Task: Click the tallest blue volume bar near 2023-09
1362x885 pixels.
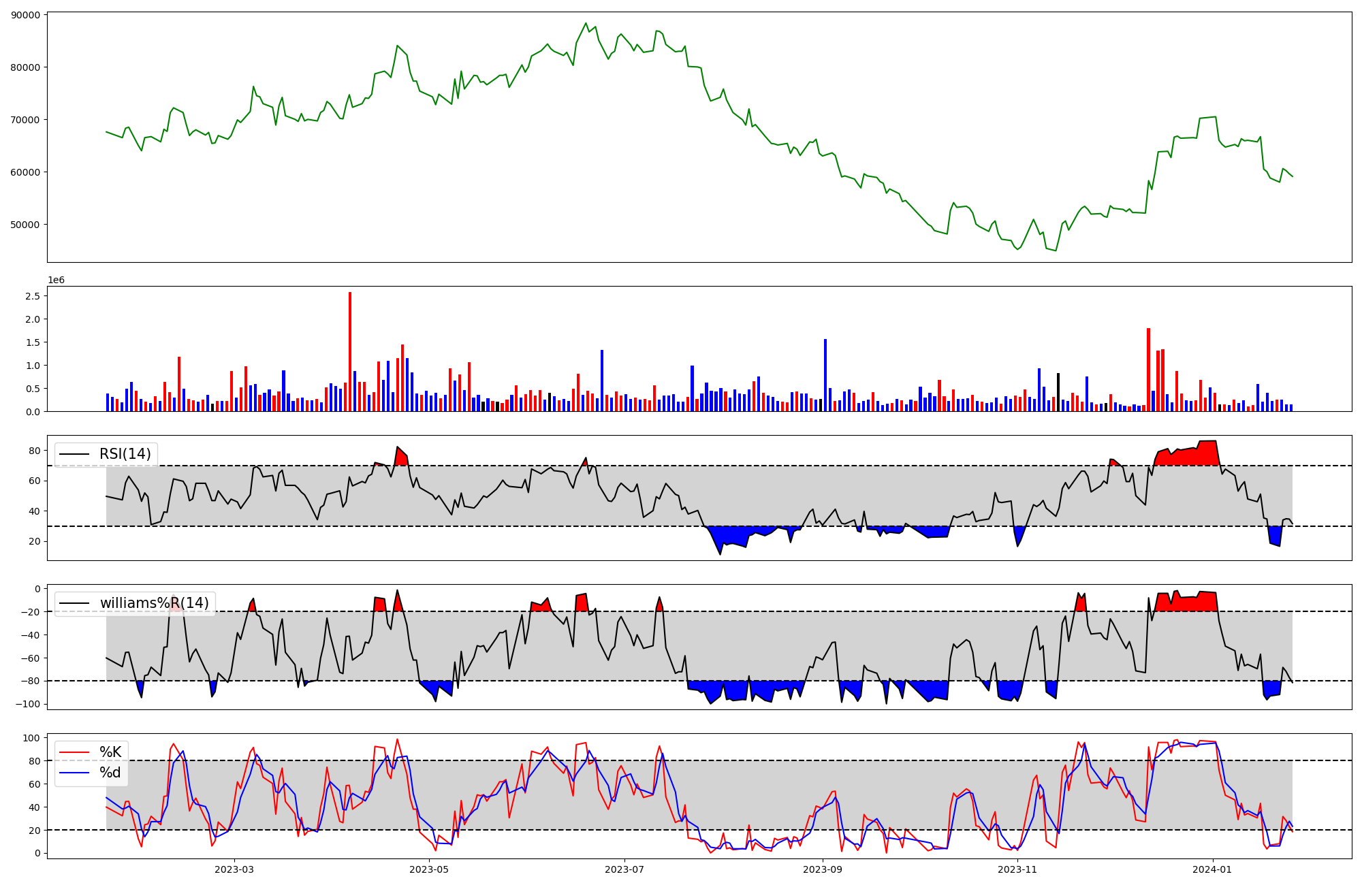Action: pyautogui.click(x=825, y=374)
